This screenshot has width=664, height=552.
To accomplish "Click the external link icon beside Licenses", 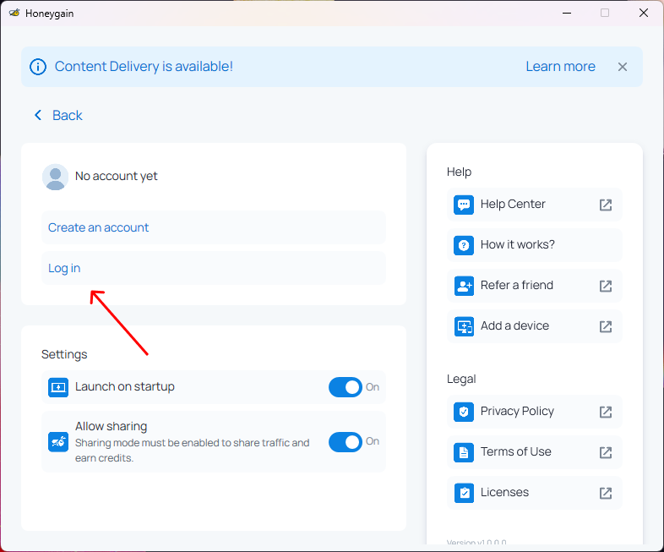I will click(x=606, y=493).
